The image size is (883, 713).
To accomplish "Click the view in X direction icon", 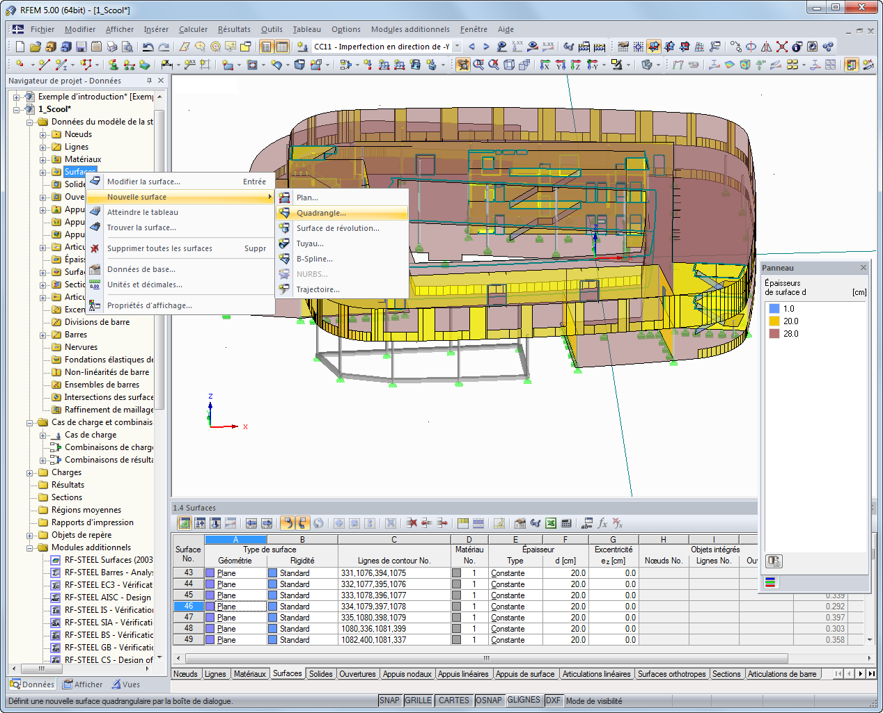I will 545,65.
